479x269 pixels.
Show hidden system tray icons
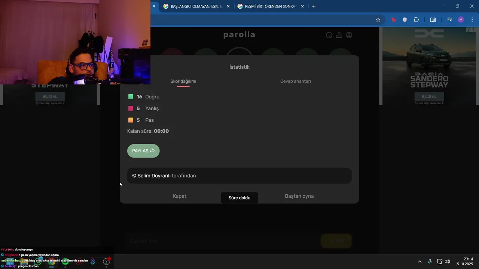pos(420,262)
